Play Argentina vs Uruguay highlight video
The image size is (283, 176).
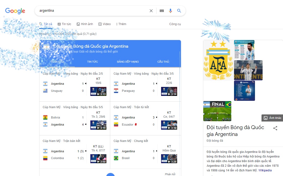98,91
